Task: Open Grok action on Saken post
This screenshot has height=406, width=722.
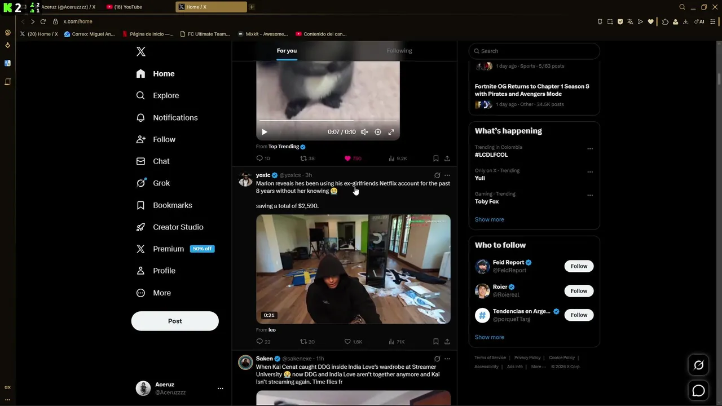Action: (x=437, y=359)
